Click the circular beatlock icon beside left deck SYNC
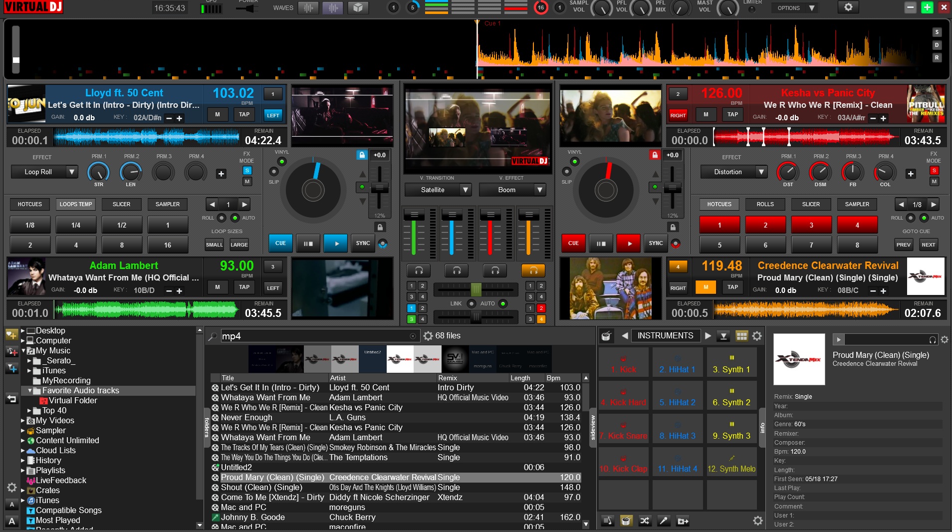952x532 pixels. pyautogui.click(x=383, y=244)
